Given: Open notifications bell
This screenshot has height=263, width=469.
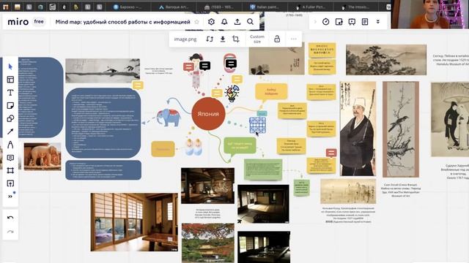Looking at the screenshot, I should tap(224, 22).
